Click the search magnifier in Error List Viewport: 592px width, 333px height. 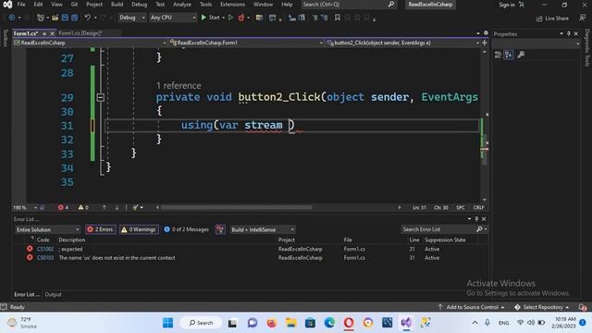[x=479, y=229]
